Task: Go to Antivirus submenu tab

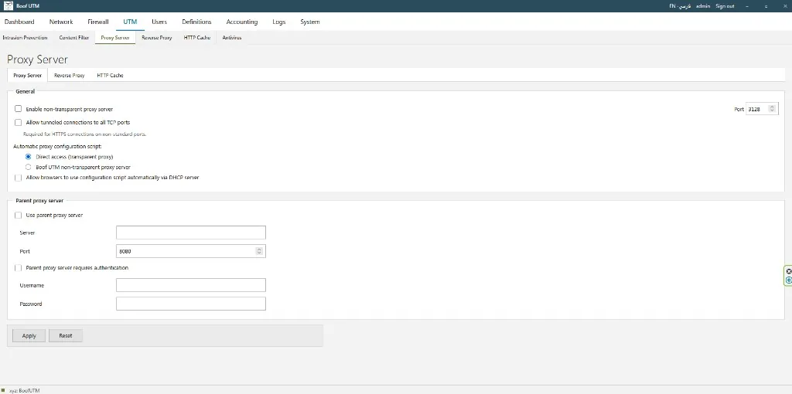Action: coord(232,38)
